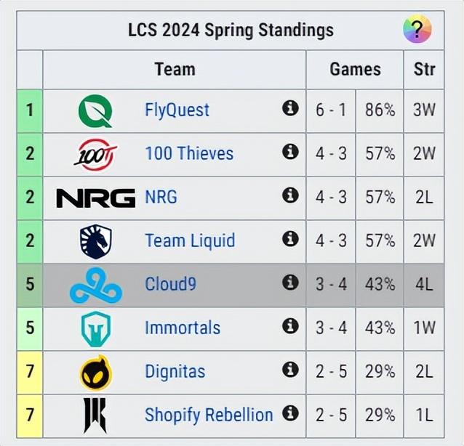Open the Shopify Rebellion info icon

coord(290,413)
